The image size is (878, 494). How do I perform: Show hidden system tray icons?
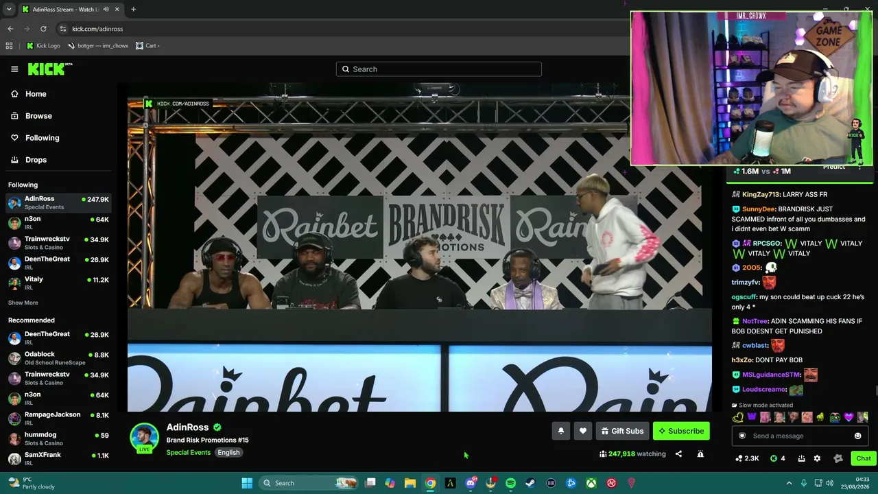coord(789,483)
